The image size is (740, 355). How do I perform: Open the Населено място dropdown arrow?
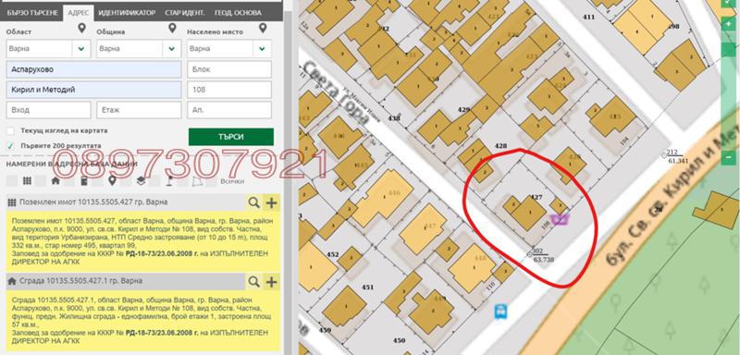click(x=262, y=49)
